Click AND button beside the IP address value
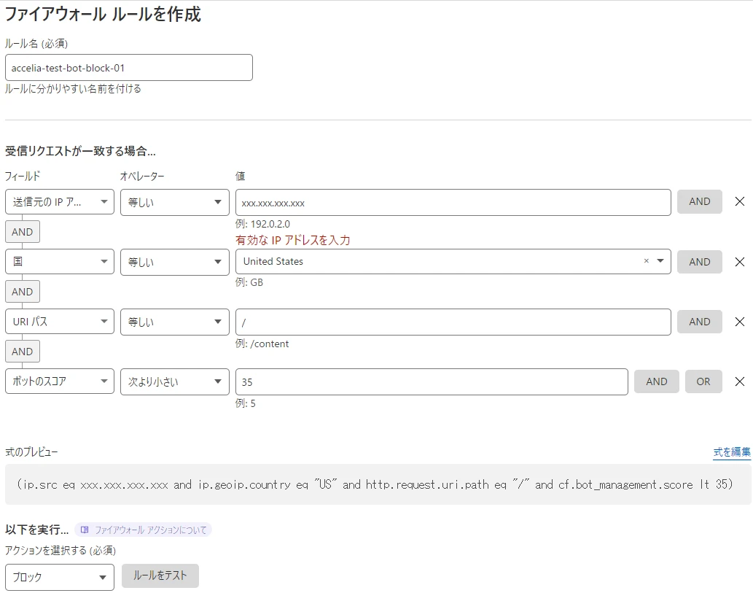 point(699,202)
